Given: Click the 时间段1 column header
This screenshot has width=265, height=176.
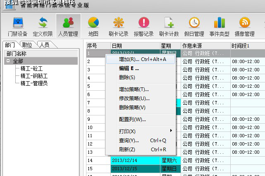Looking at the screenshot, I should coord(248,46).
